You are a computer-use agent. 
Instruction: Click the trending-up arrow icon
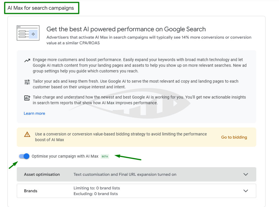pyautogui.click(x=27, y=60)
